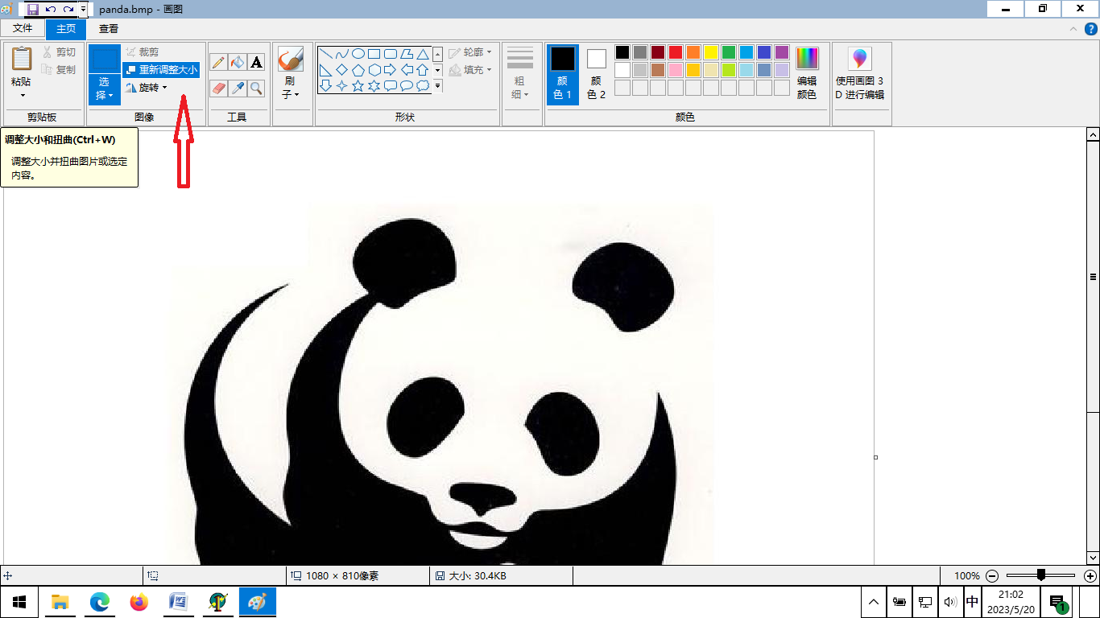Viewport: 1100px width, 618px height.
Task: Select the Color picker eyedropper tool
Action: (237, 88)
